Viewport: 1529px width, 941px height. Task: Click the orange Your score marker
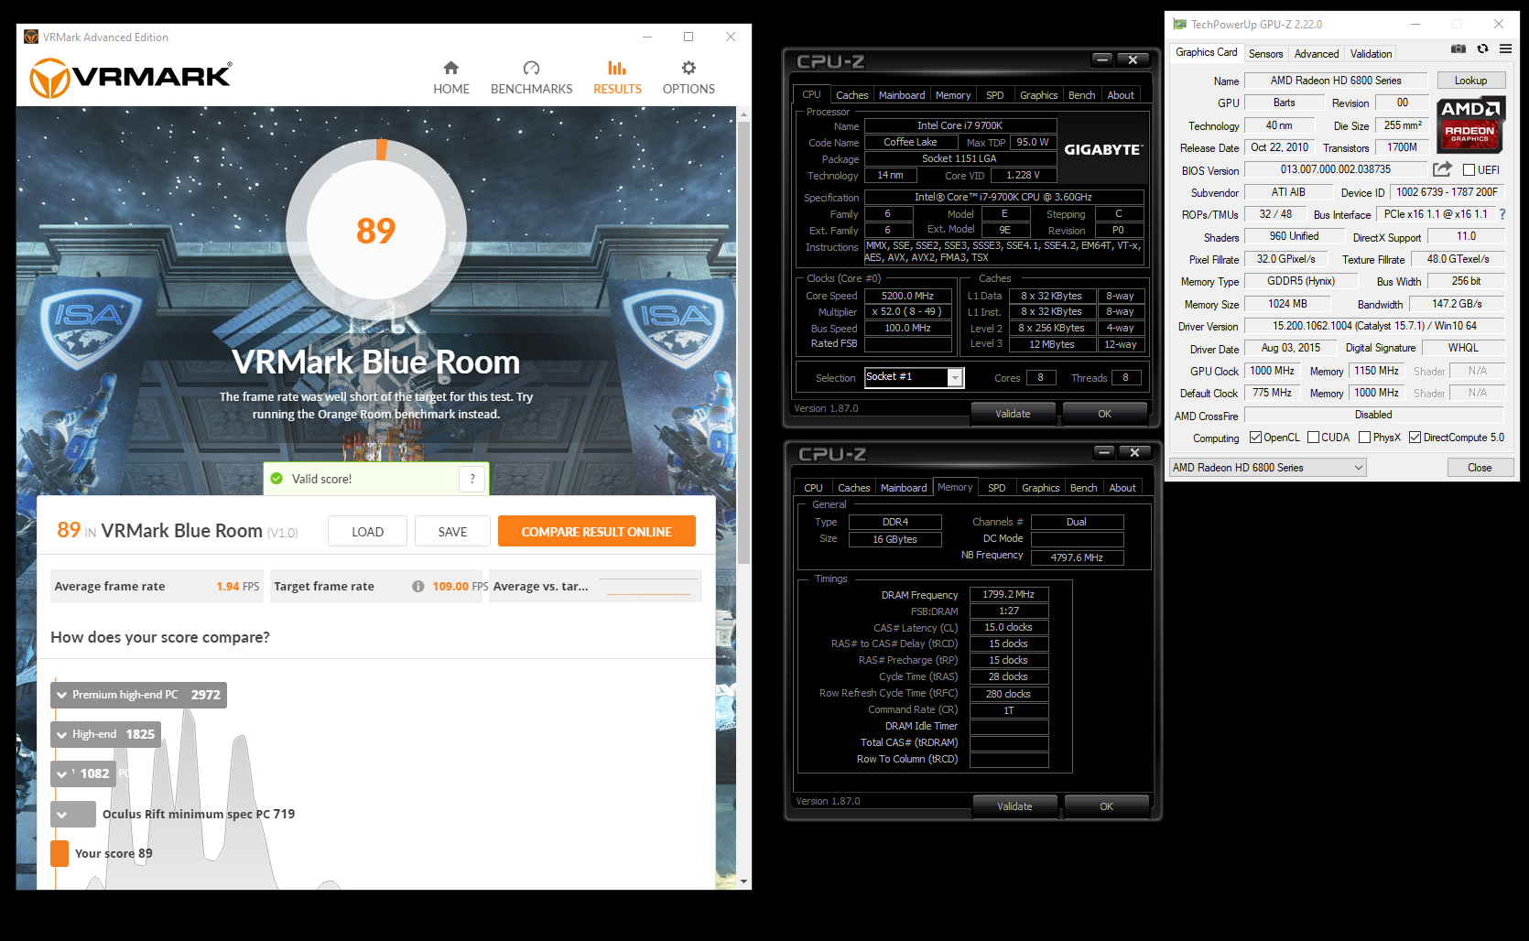point(60,853)
